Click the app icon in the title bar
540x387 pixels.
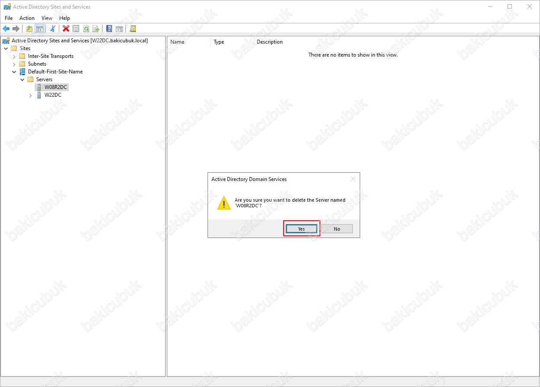click(7, 6)
